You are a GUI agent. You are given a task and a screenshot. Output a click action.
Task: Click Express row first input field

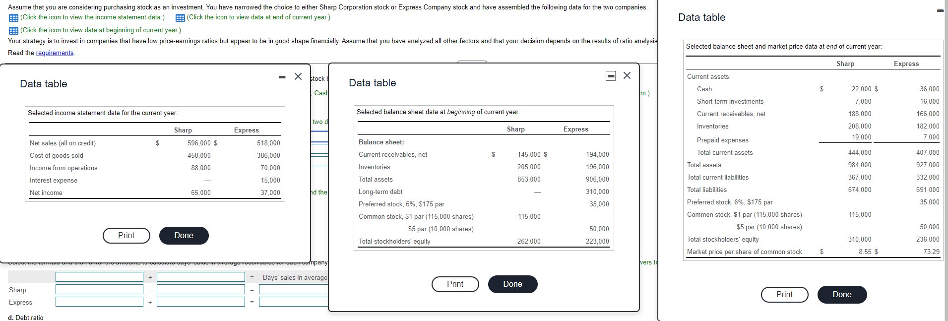pyautogui.click(x=100, y=302)
